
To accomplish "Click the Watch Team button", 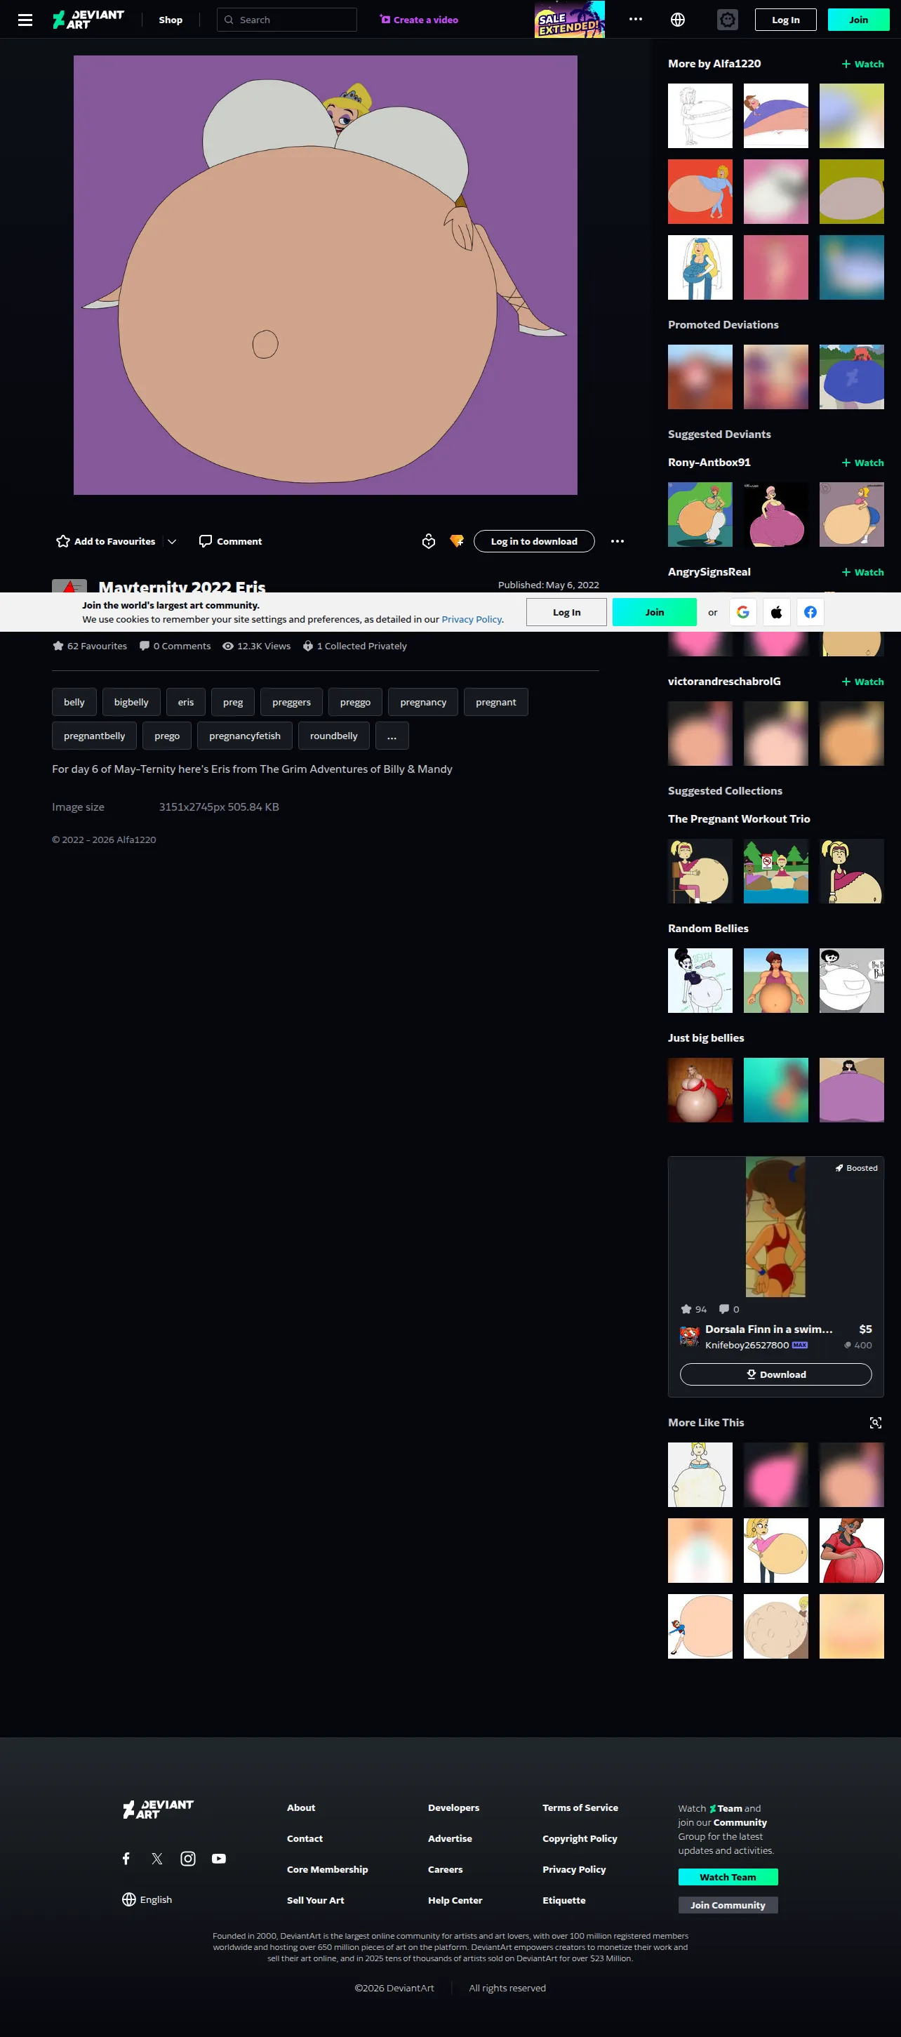I will pos(728,1877).
